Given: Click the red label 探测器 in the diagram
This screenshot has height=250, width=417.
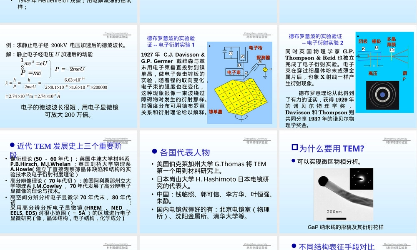Looking at the screenshot, I should pos(263,57).
